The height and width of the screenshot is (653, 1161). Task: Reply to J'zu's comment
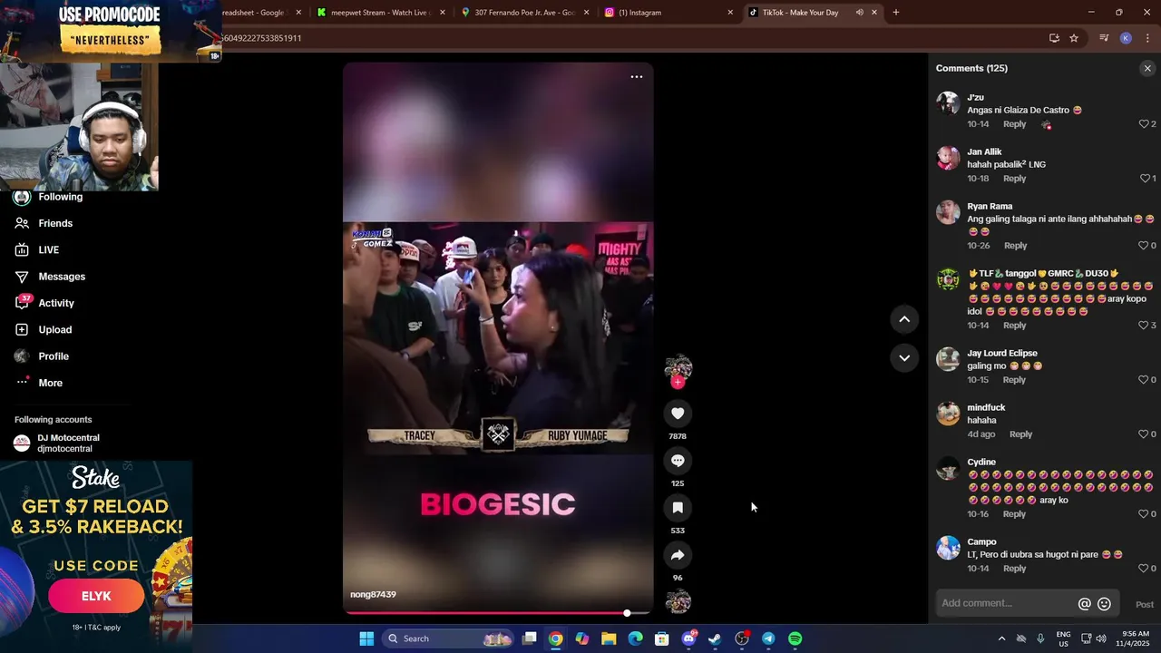point(1015,124)
